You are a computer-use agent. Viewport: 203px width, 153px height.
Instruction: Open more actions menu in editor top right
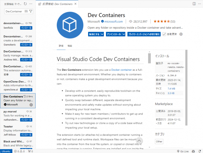[x=199, y=4]
